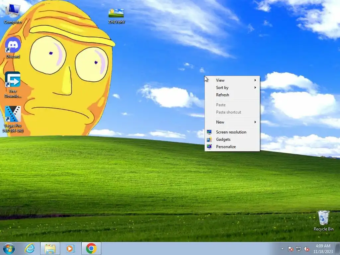Choose Gadgets in context menu
This screenshot has height=255, width=340.
point(232,139)
